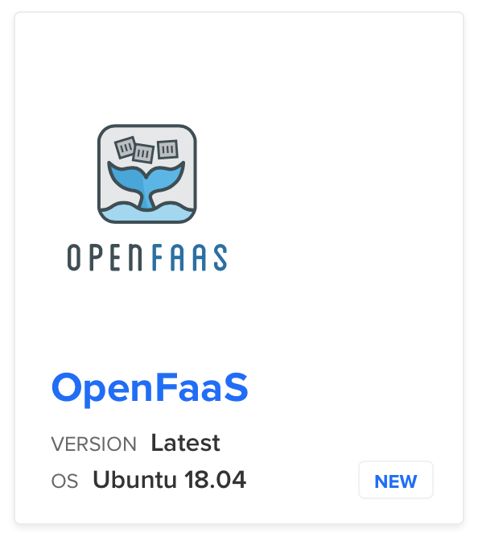478x541 pixels.
Task: Click the 18.04 number in OS row
Action: [215, 480]
